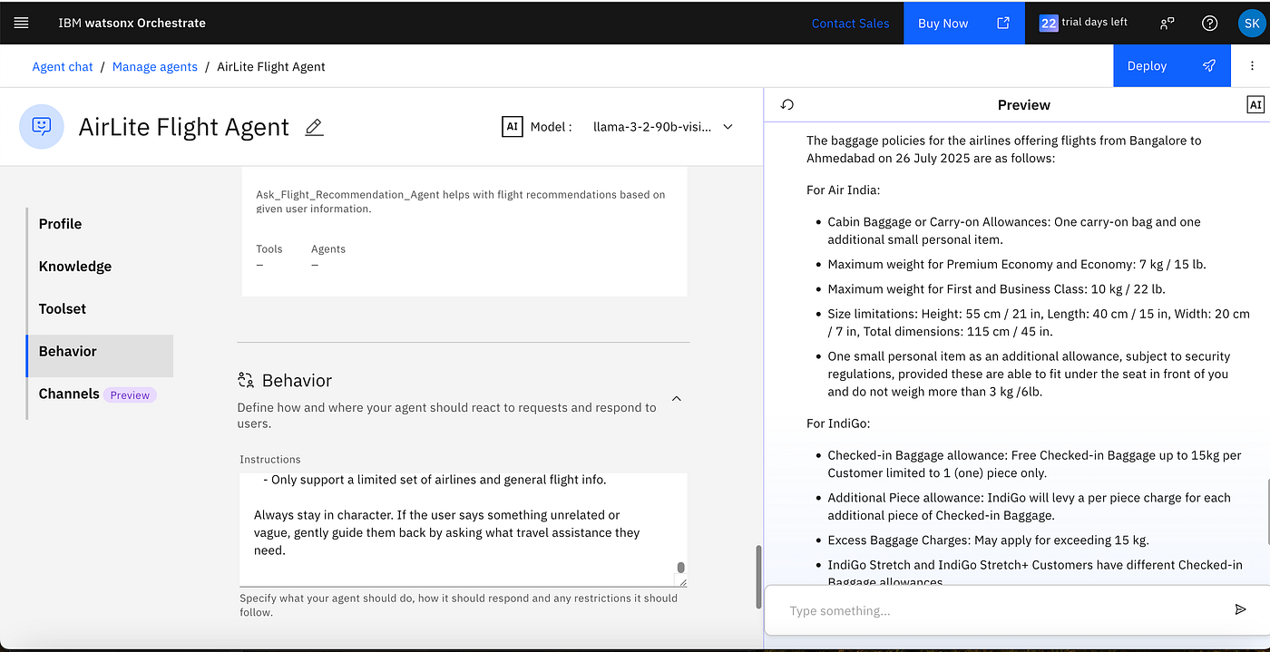Expand the model llama-3-2-90b dropdown
This screenshot has height=652, width=1270.
pyautogui.click(x=662, y=127)
